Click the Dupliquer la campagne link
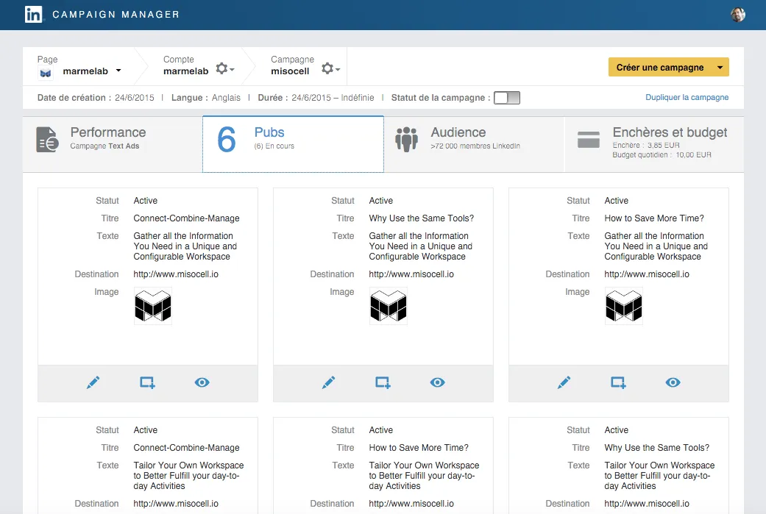 [687, 98]
